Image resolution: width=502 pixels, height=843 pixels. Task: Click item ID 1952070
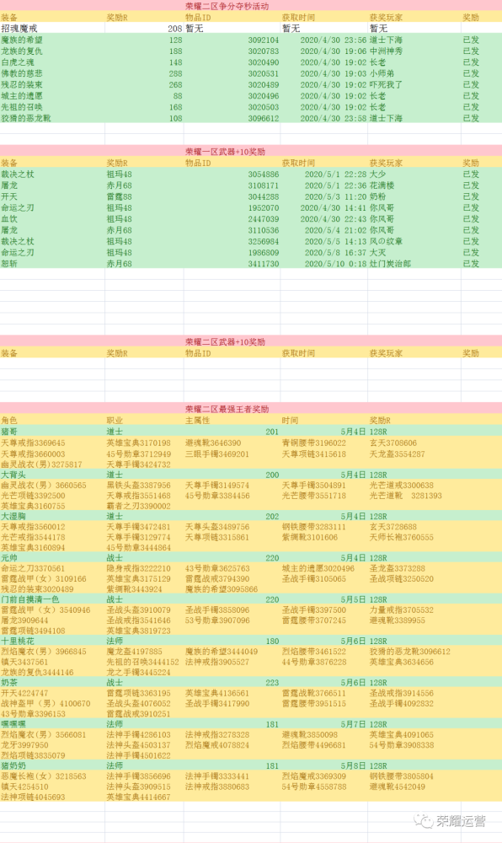(264, 207)
